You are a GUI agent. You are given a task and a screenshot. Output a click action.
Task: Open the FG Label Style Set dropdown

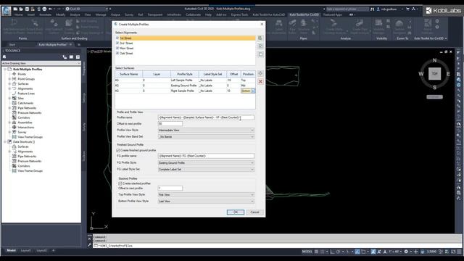(206, 169)
